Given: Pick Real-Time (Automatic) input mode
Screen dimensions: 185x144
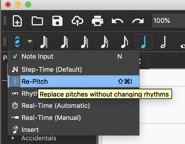Looking at the screenshot, I should [x=55, y=106].
